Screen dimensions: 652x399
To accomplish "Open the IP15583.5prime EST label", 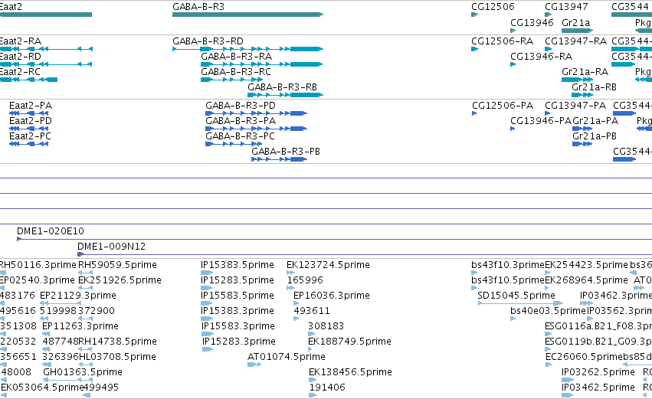I will [238, 296].
